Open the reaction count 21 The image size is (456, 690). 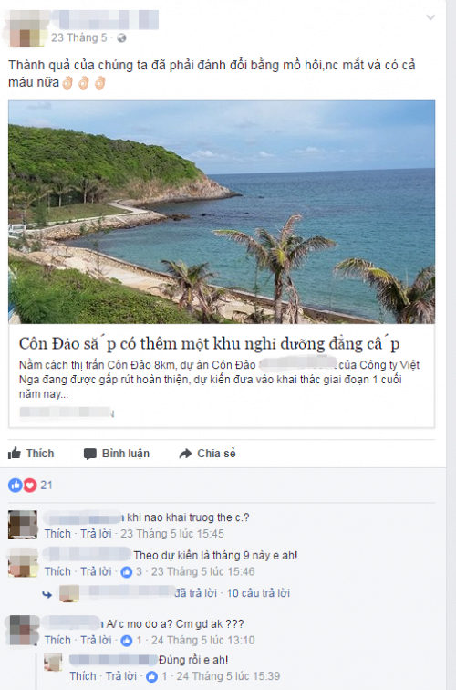[47, 486]
